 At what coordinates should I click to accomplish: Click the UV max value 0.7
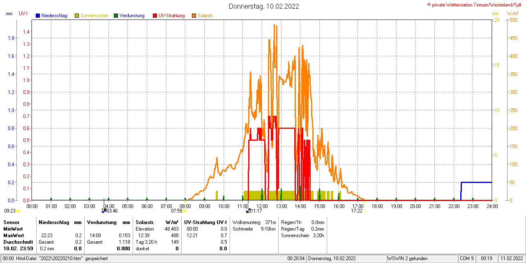(x=224, y=236)
